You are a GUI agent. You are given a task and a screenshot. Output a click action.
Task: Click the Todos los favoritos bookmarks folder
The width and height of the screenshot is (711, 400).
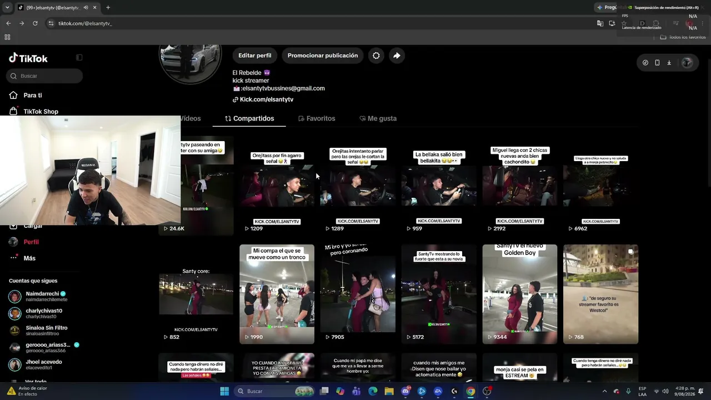(683, 37)
